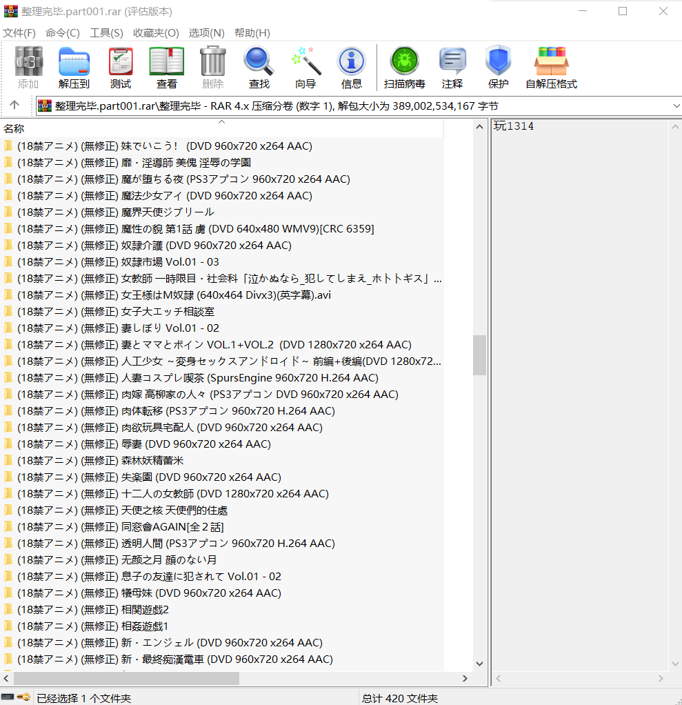
Task: Select the 妹でいこう! folder row name
Action: click(x=165, y=146)
